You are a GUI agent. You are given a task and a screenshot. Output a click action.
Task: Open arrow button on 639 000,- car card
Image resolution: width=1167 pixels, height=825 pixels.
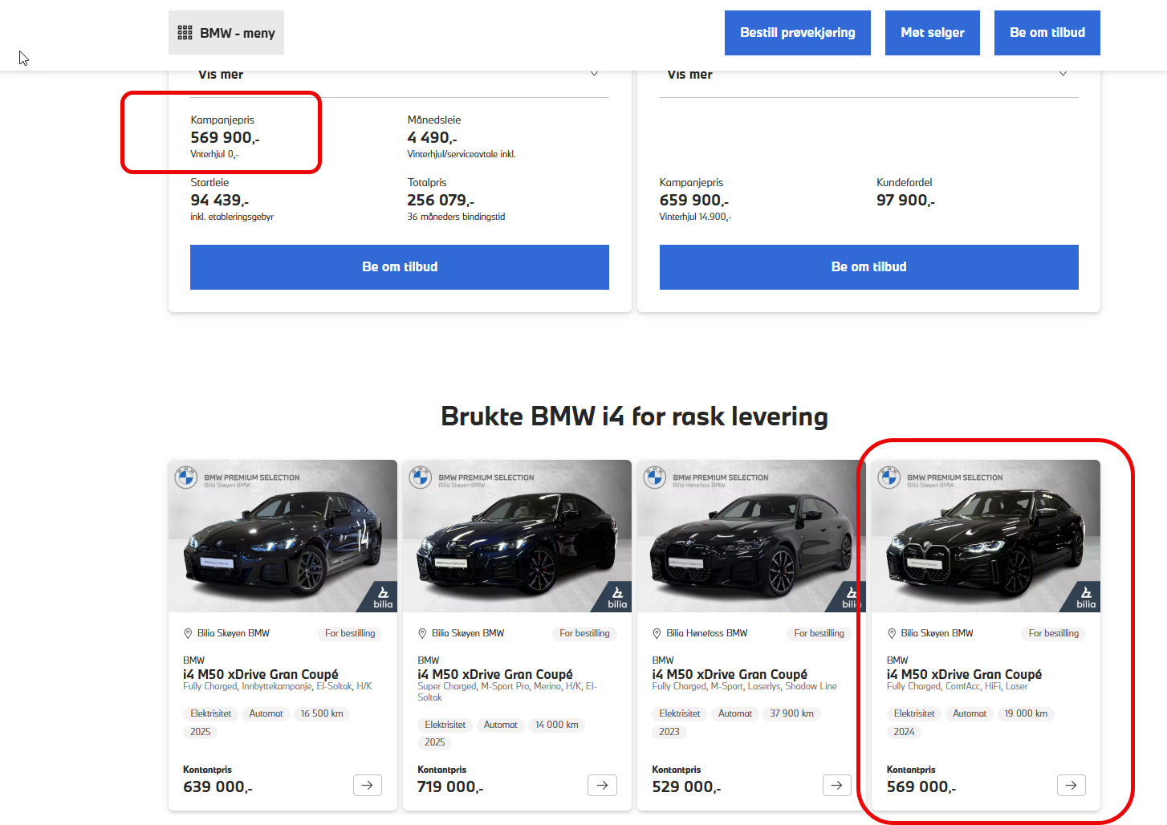[x=368, y=785]
